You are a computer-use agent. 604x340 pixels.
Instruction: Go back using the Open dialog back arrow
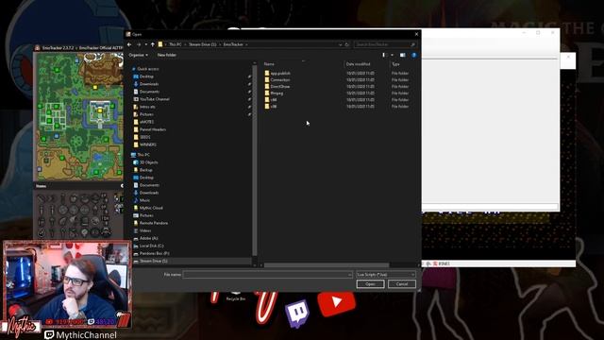pos(129,44)
